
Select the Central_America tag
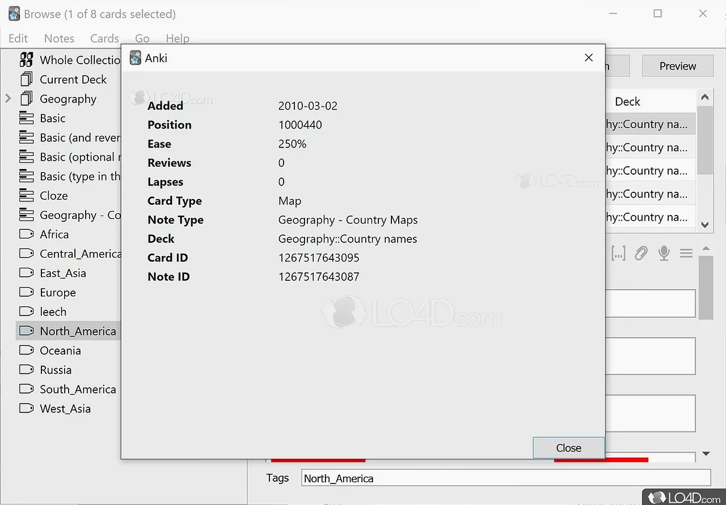(x=80, y=254)
